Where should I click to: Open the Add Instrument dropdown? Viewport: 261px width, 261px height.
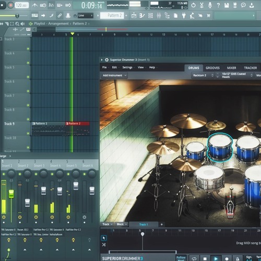tap(114, 75)
